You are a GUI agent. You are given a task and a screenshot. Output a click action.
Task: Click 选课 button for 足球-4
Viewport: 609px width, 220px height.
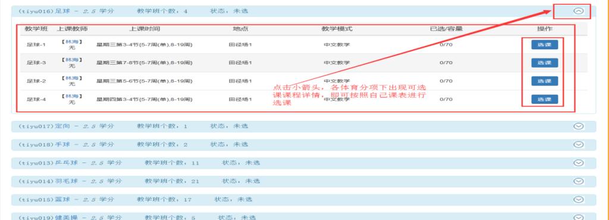pyautogui.click(x=545, y=99)
